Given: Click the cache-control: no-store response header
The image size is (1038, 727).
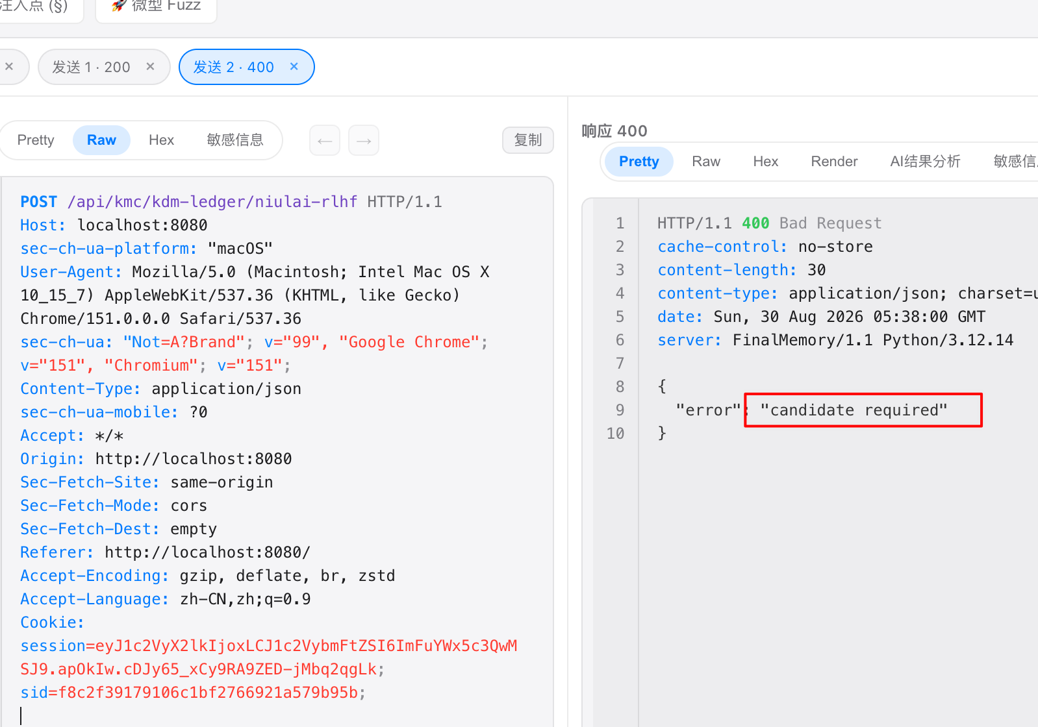Looking at the screenshot, I should click(765, 247).
